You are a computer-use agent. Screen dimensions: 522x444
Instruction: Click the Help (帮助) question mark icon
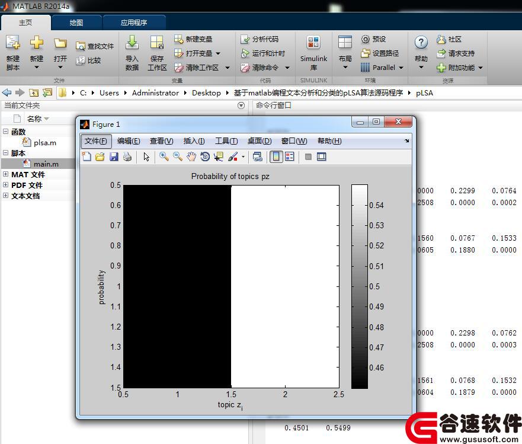pyautogui.click(x=421, y=42)
